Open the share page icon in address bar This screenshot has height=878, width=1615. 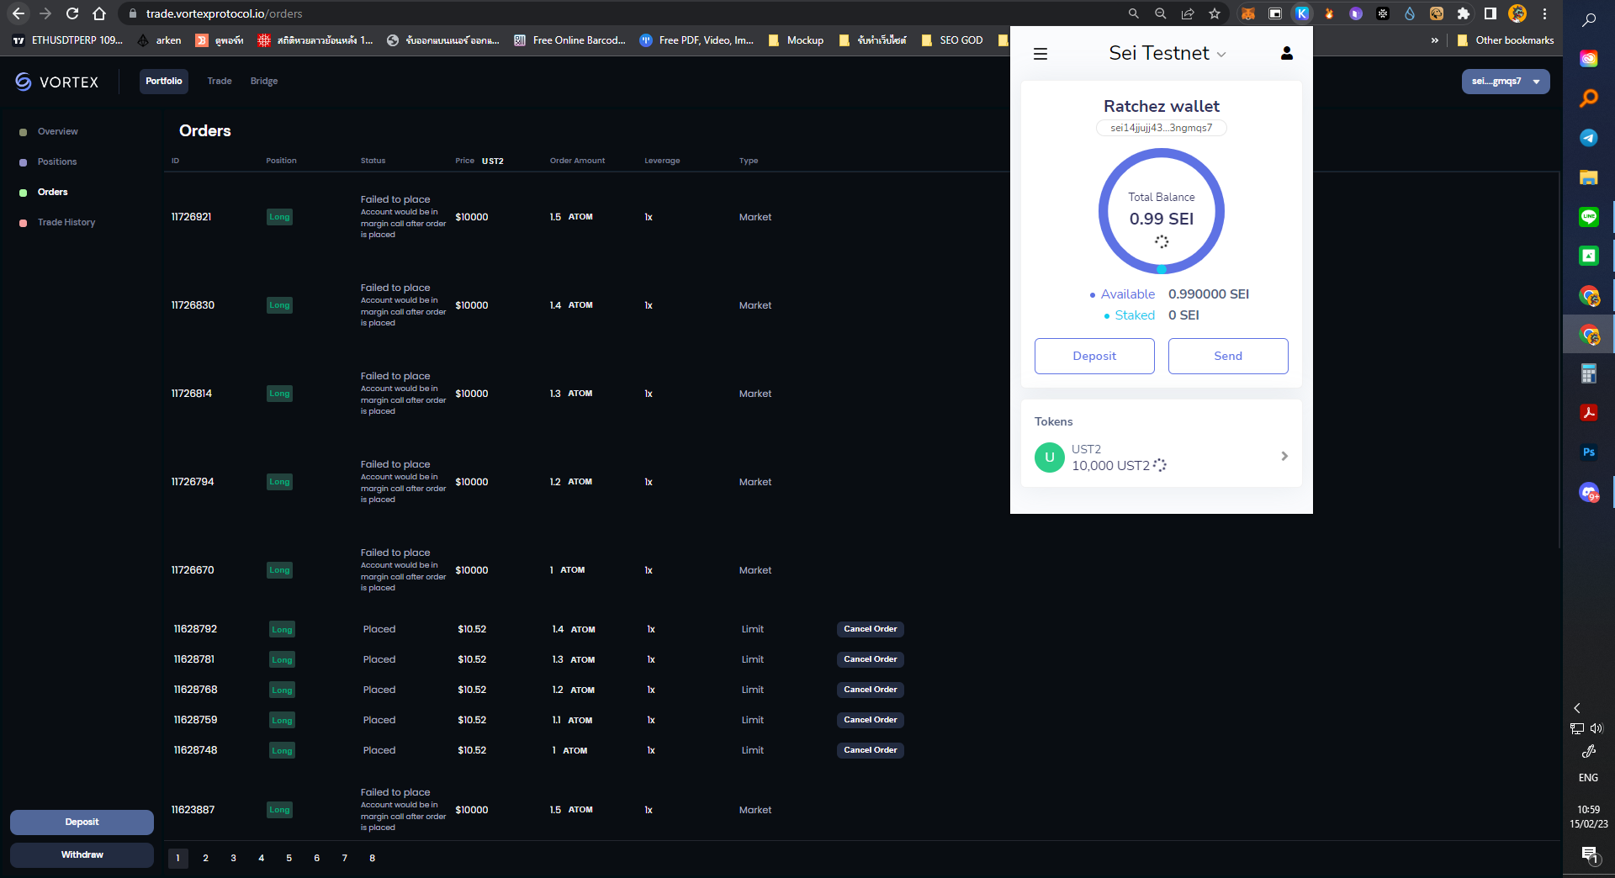coord(1188,13)
